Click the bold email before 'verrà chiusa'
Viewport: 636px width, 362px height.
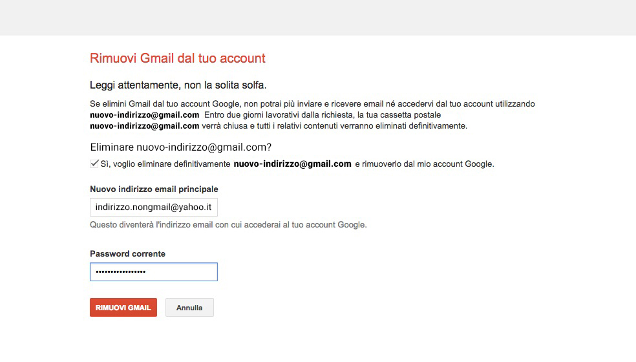(x=145, y=126)
